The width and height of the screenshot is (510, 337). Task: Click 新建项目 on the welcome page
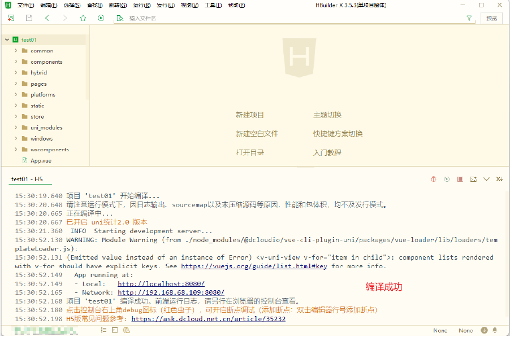click(250, 115)
